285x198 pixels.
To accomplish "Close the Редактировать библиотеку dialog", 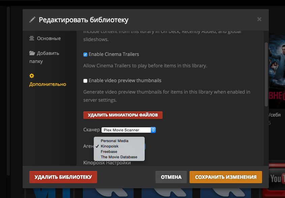I will coord(259,19).
